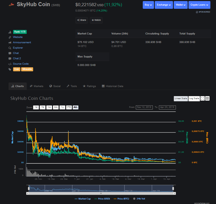Click the tag icon beside Coin
This screenshot has width=216, height=204.
click(x=10, y=69)
